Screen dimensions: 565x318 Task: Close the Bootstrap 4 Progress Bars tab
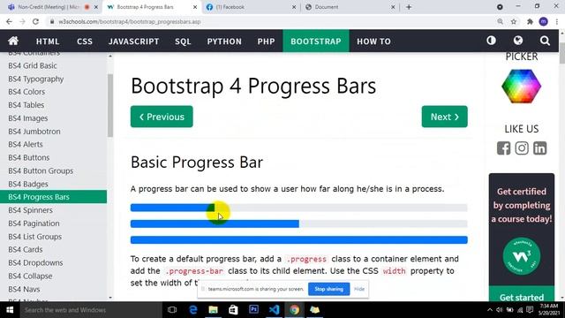tap(195, 7)
